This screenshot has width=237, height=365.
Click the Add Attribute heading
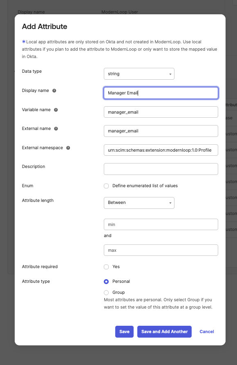point(45,27)
